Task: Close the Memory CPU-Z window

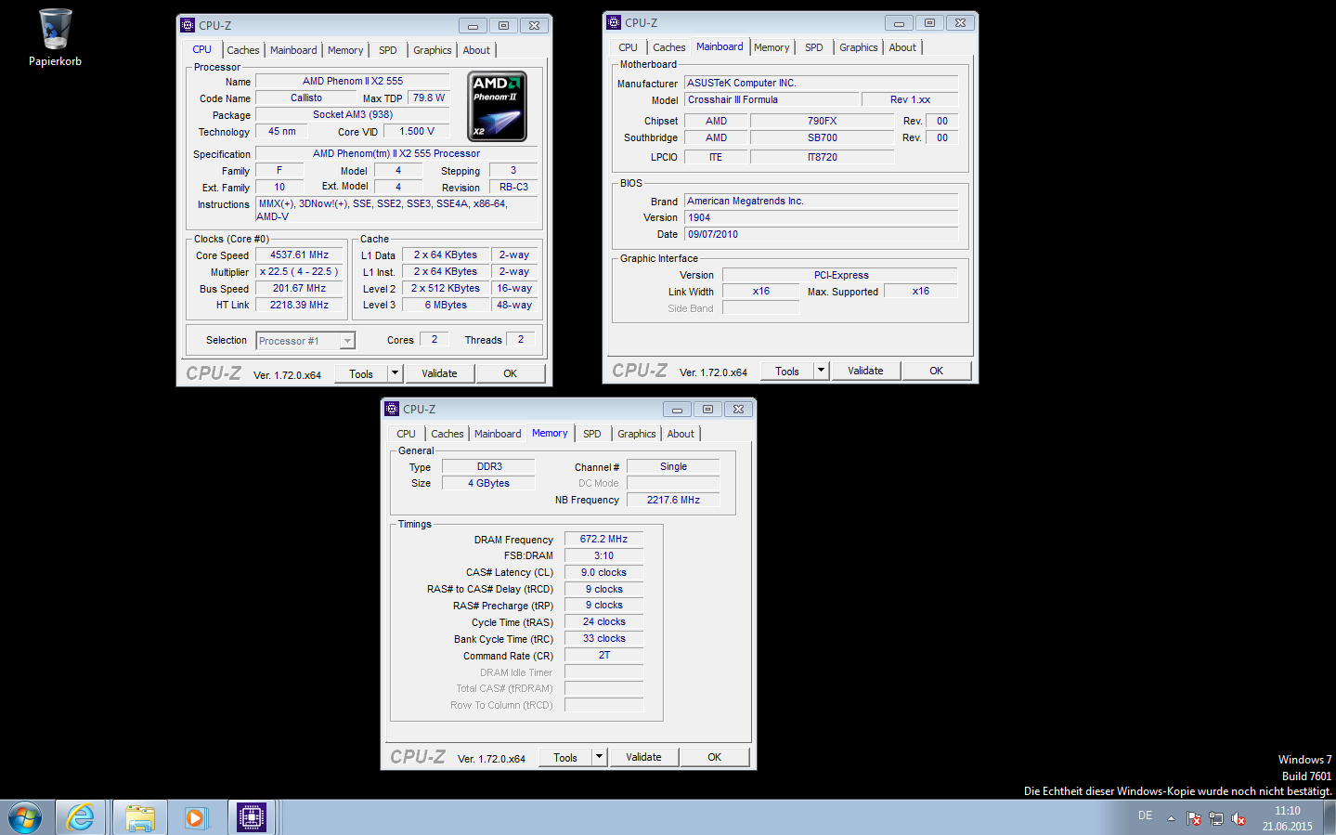Action: click(x=739, y=410)
